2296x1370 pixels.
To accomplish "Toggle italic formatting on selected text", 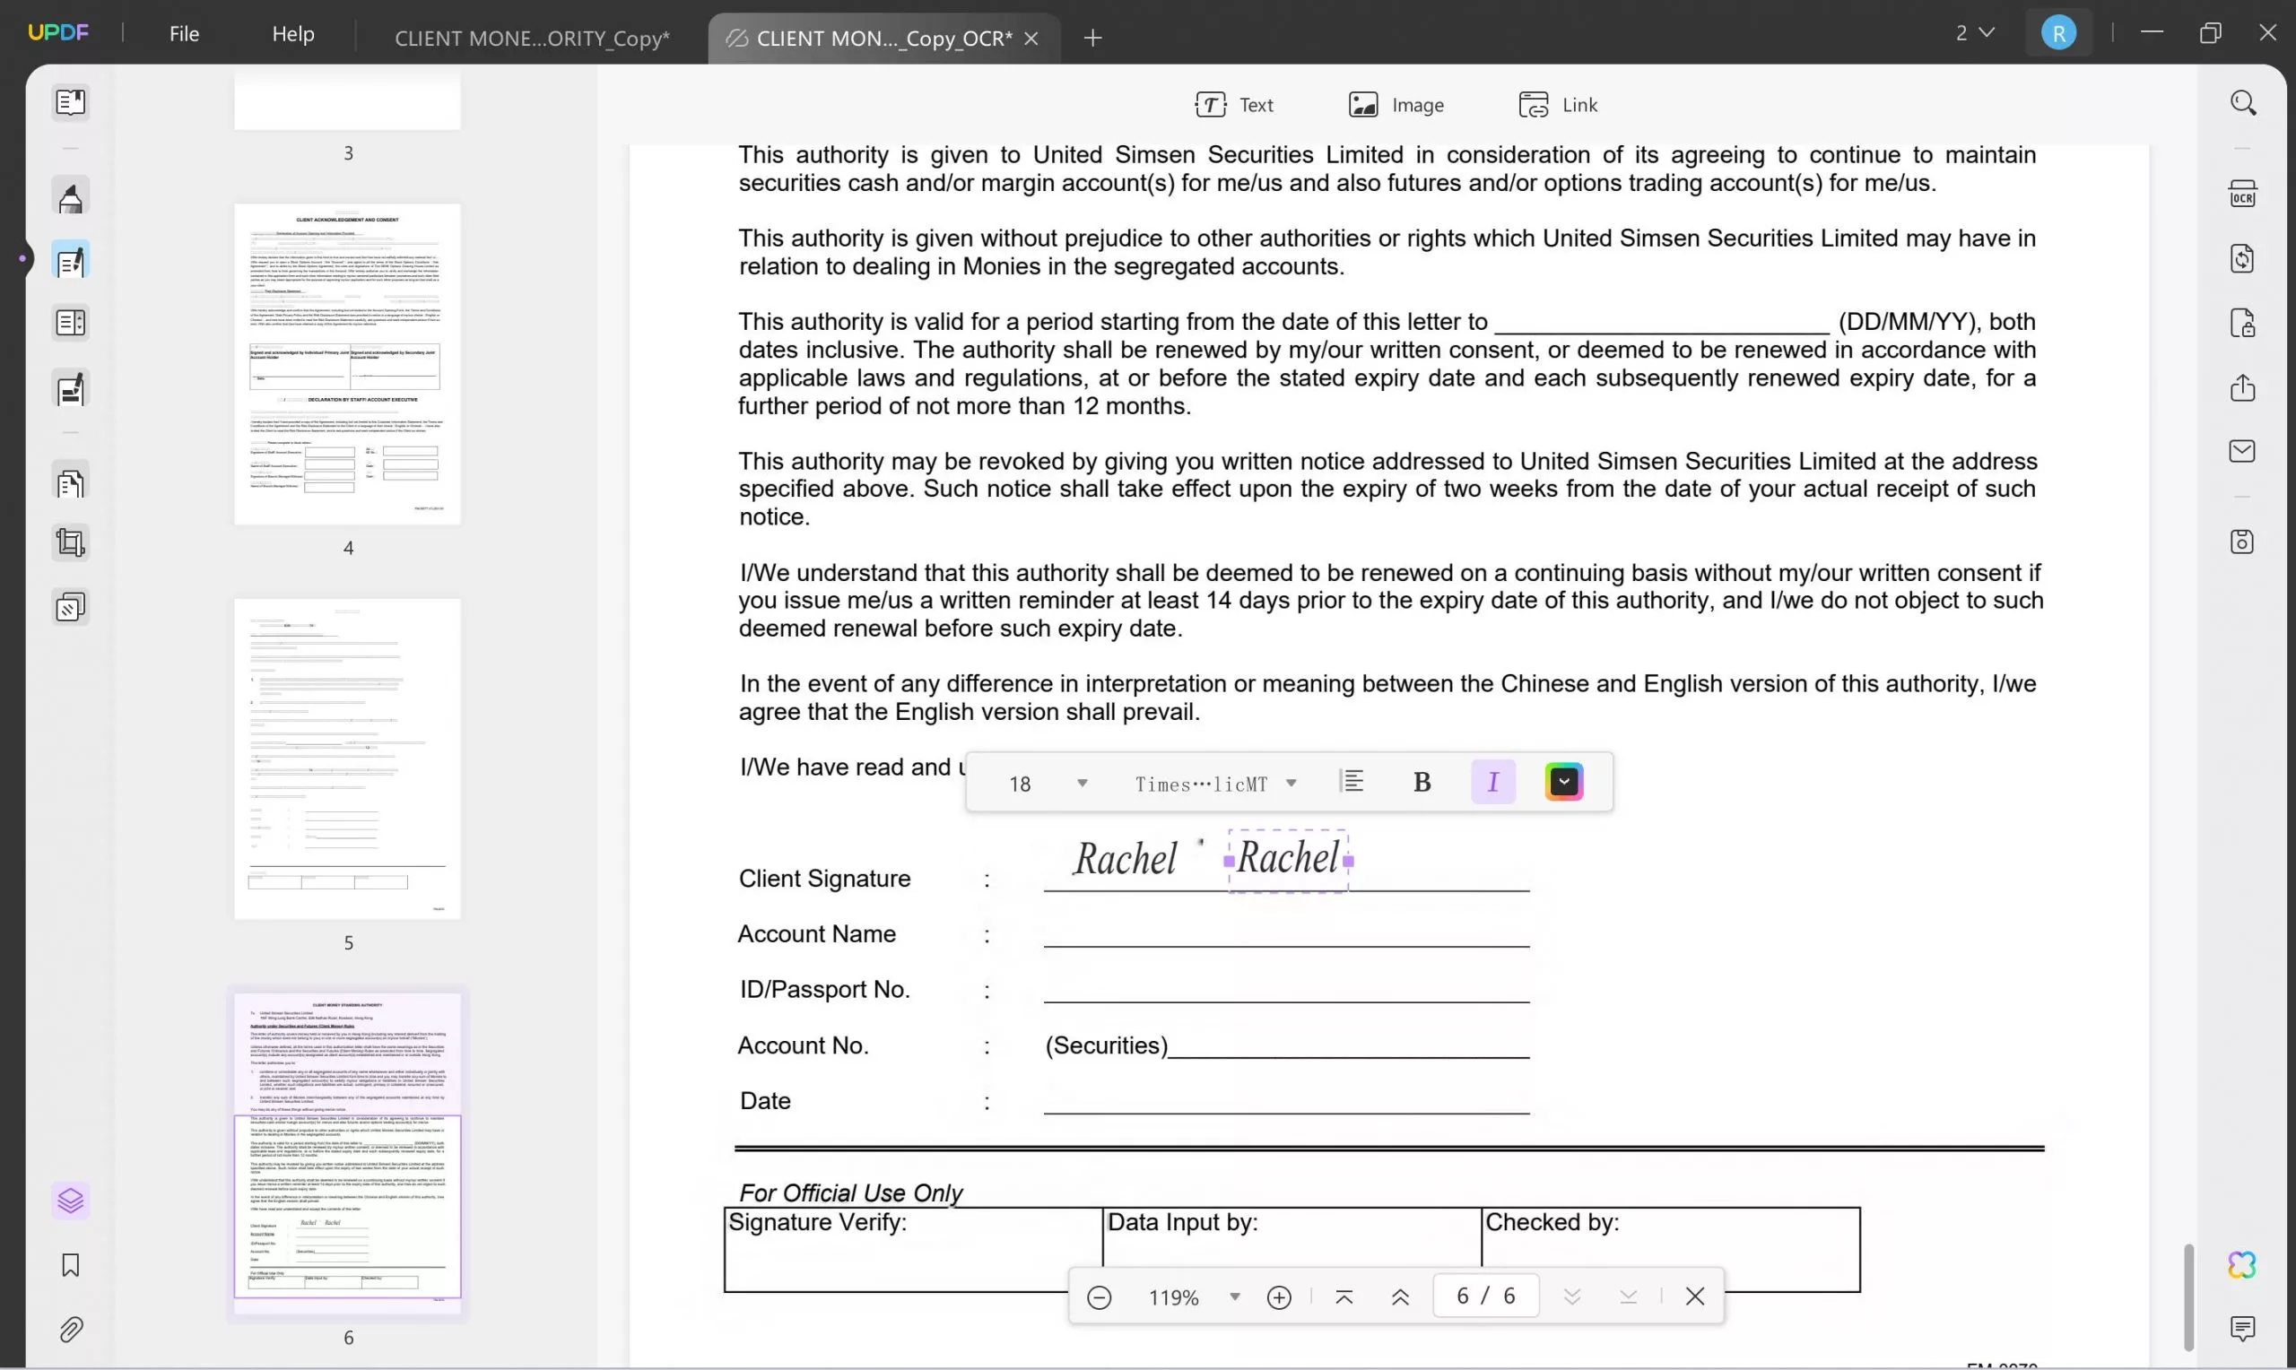I will [x=1492, y=781].
